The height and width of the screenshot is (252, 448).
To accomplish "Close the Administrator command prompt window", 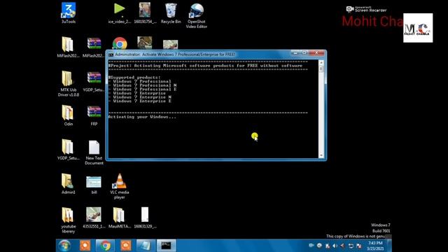I will point(316,53).
